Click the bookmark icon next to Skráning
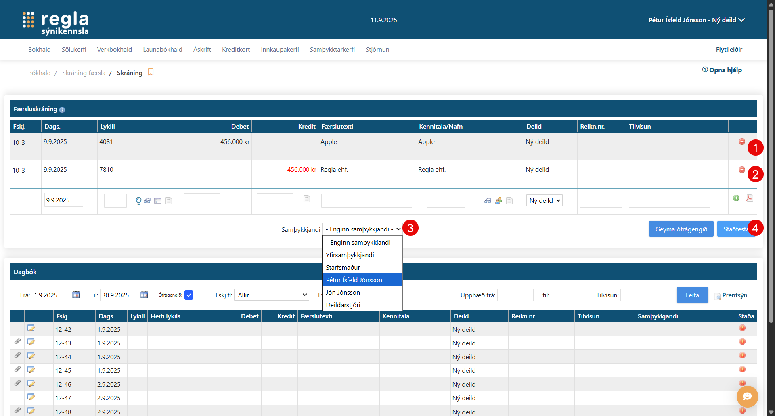775x416 pixels. pos(151,72)
